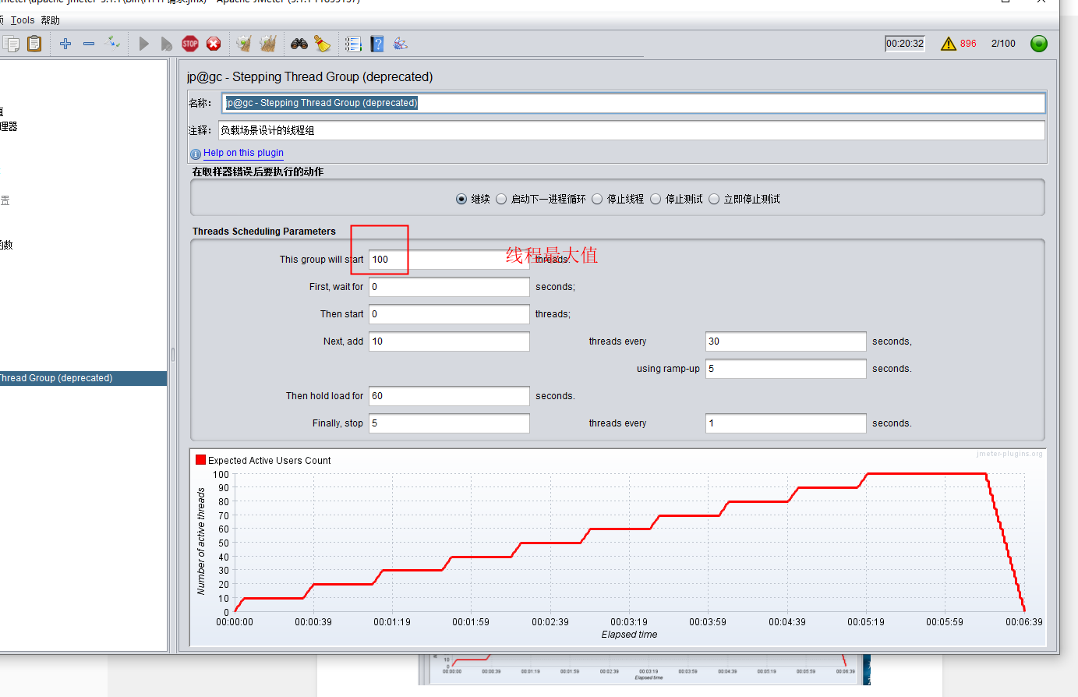Click the Threads Scheduling Parameters label
This screenshot has height=697, width=1078.
pos(264,232)
